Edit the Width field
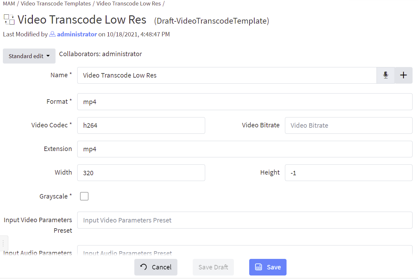418x279 pixels. 141,173
